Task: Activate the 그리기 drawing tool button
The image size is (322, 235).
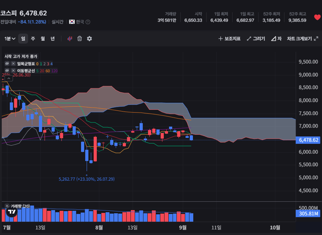Action: (256, 39)
